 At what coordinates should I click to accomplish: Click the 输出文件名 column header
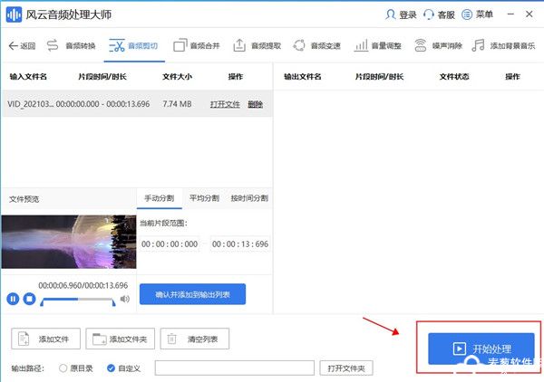303,77
